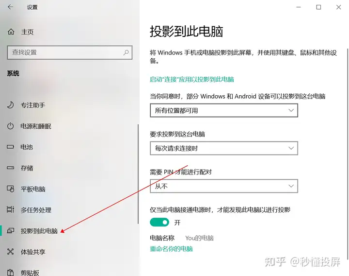Open the 体验共享 sharing icon
The image size is (349, 276).
coord(11,252)
